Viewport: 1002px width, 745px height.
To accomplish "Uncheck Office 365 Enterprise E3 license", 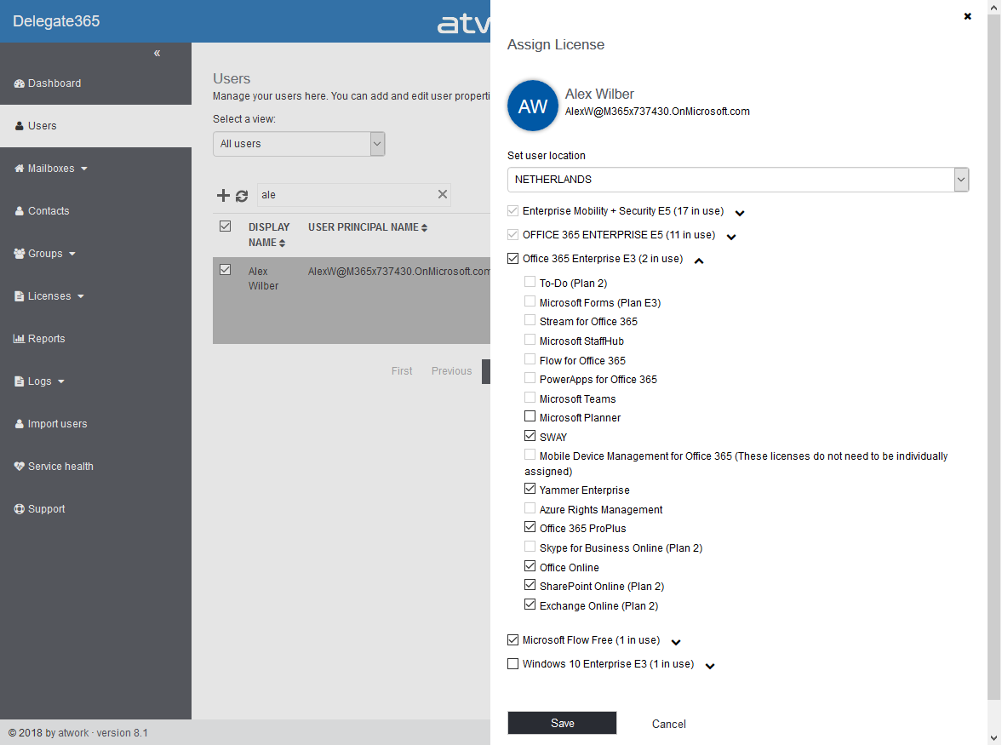I will pyautogui.click(x=513, y=259).
